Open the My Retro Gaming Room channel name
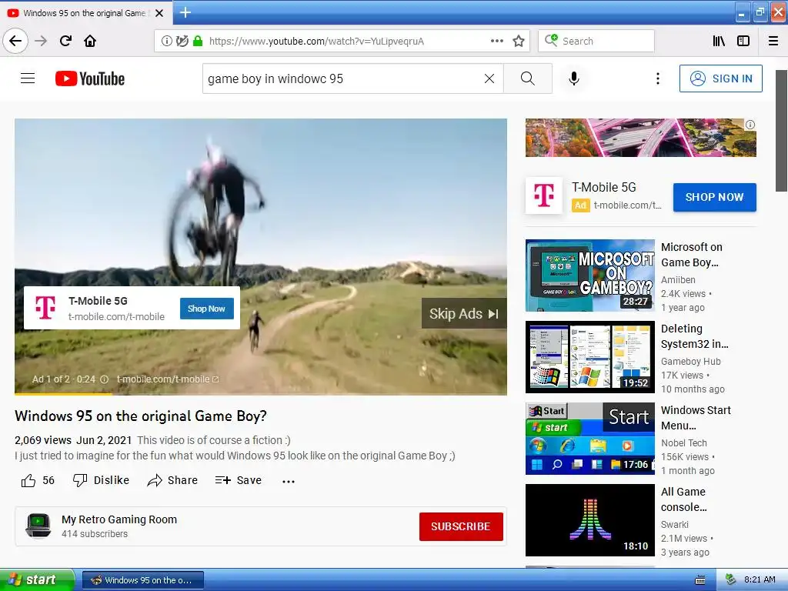Viewport: 788px width, 591px height. coord(119,519)
